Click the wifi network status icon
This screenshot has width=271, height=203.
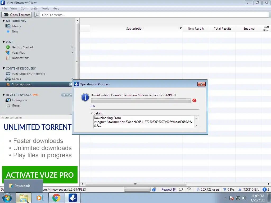point(189,190)
